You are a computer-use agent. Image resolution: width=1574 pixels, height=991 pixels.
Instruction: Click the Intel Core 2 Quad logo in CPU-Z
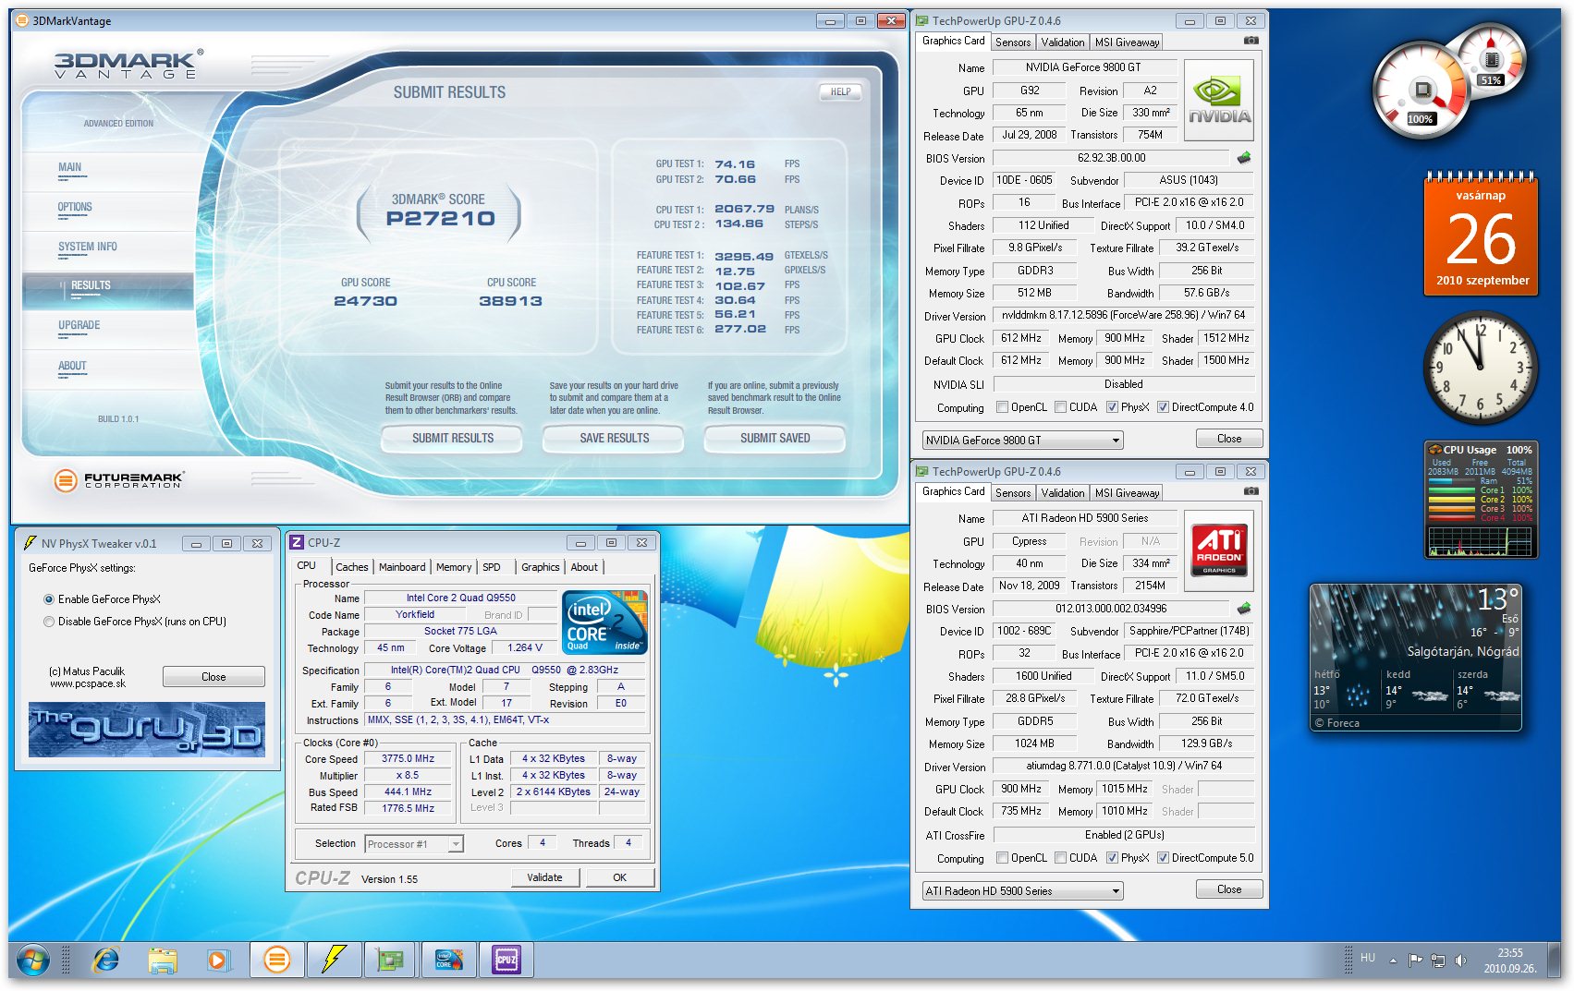(x=604, y=622)
